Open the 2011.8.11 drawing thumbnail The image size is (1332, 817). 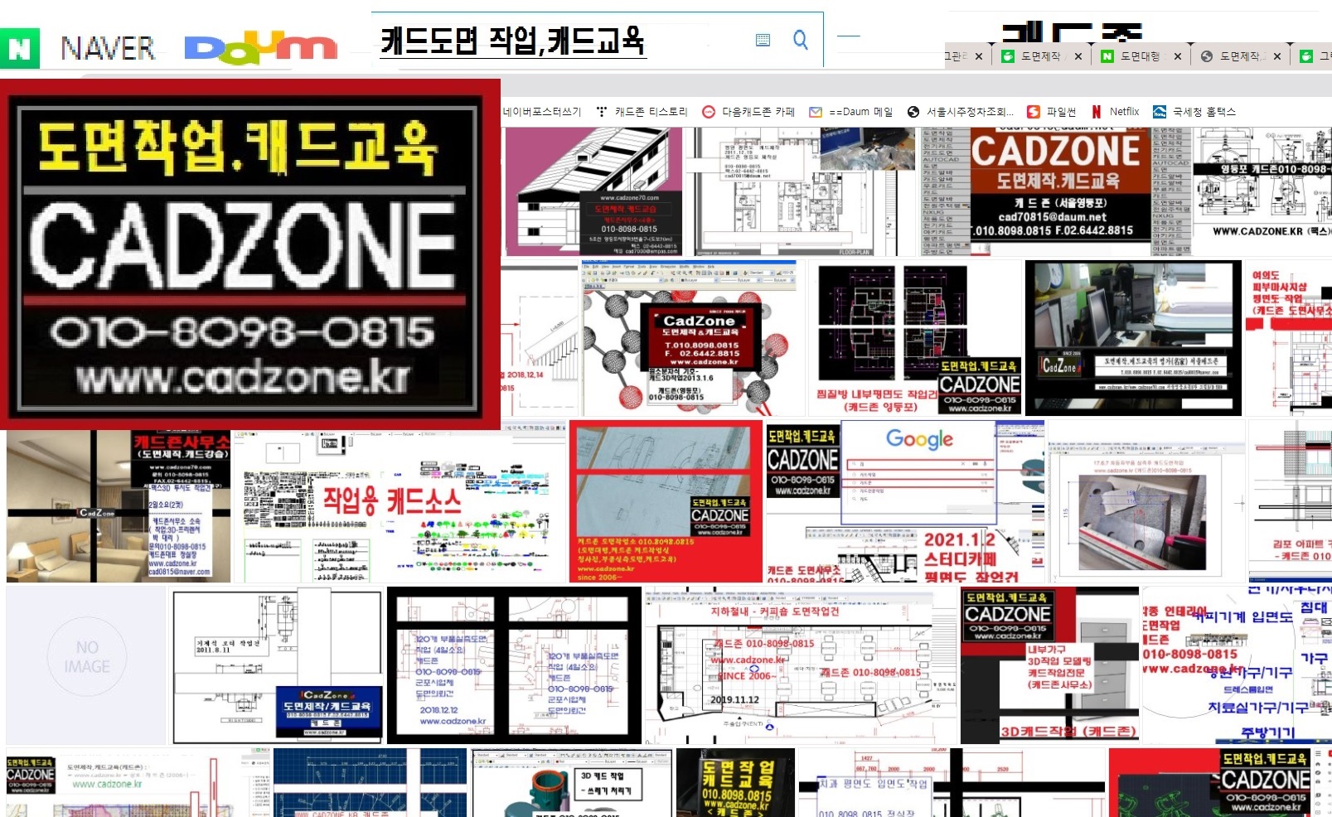point(277,665)
